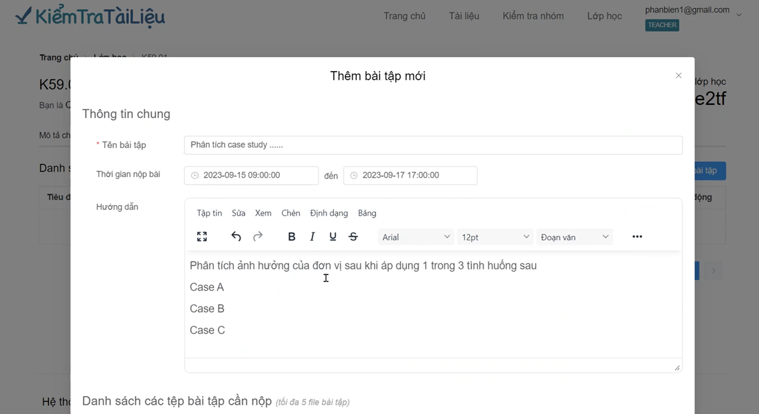This screenshot has height=414, width=759.
Task: Click the text 'Phân tích ảnh hưởng của đơn vị'
Action: click(266, 265)
